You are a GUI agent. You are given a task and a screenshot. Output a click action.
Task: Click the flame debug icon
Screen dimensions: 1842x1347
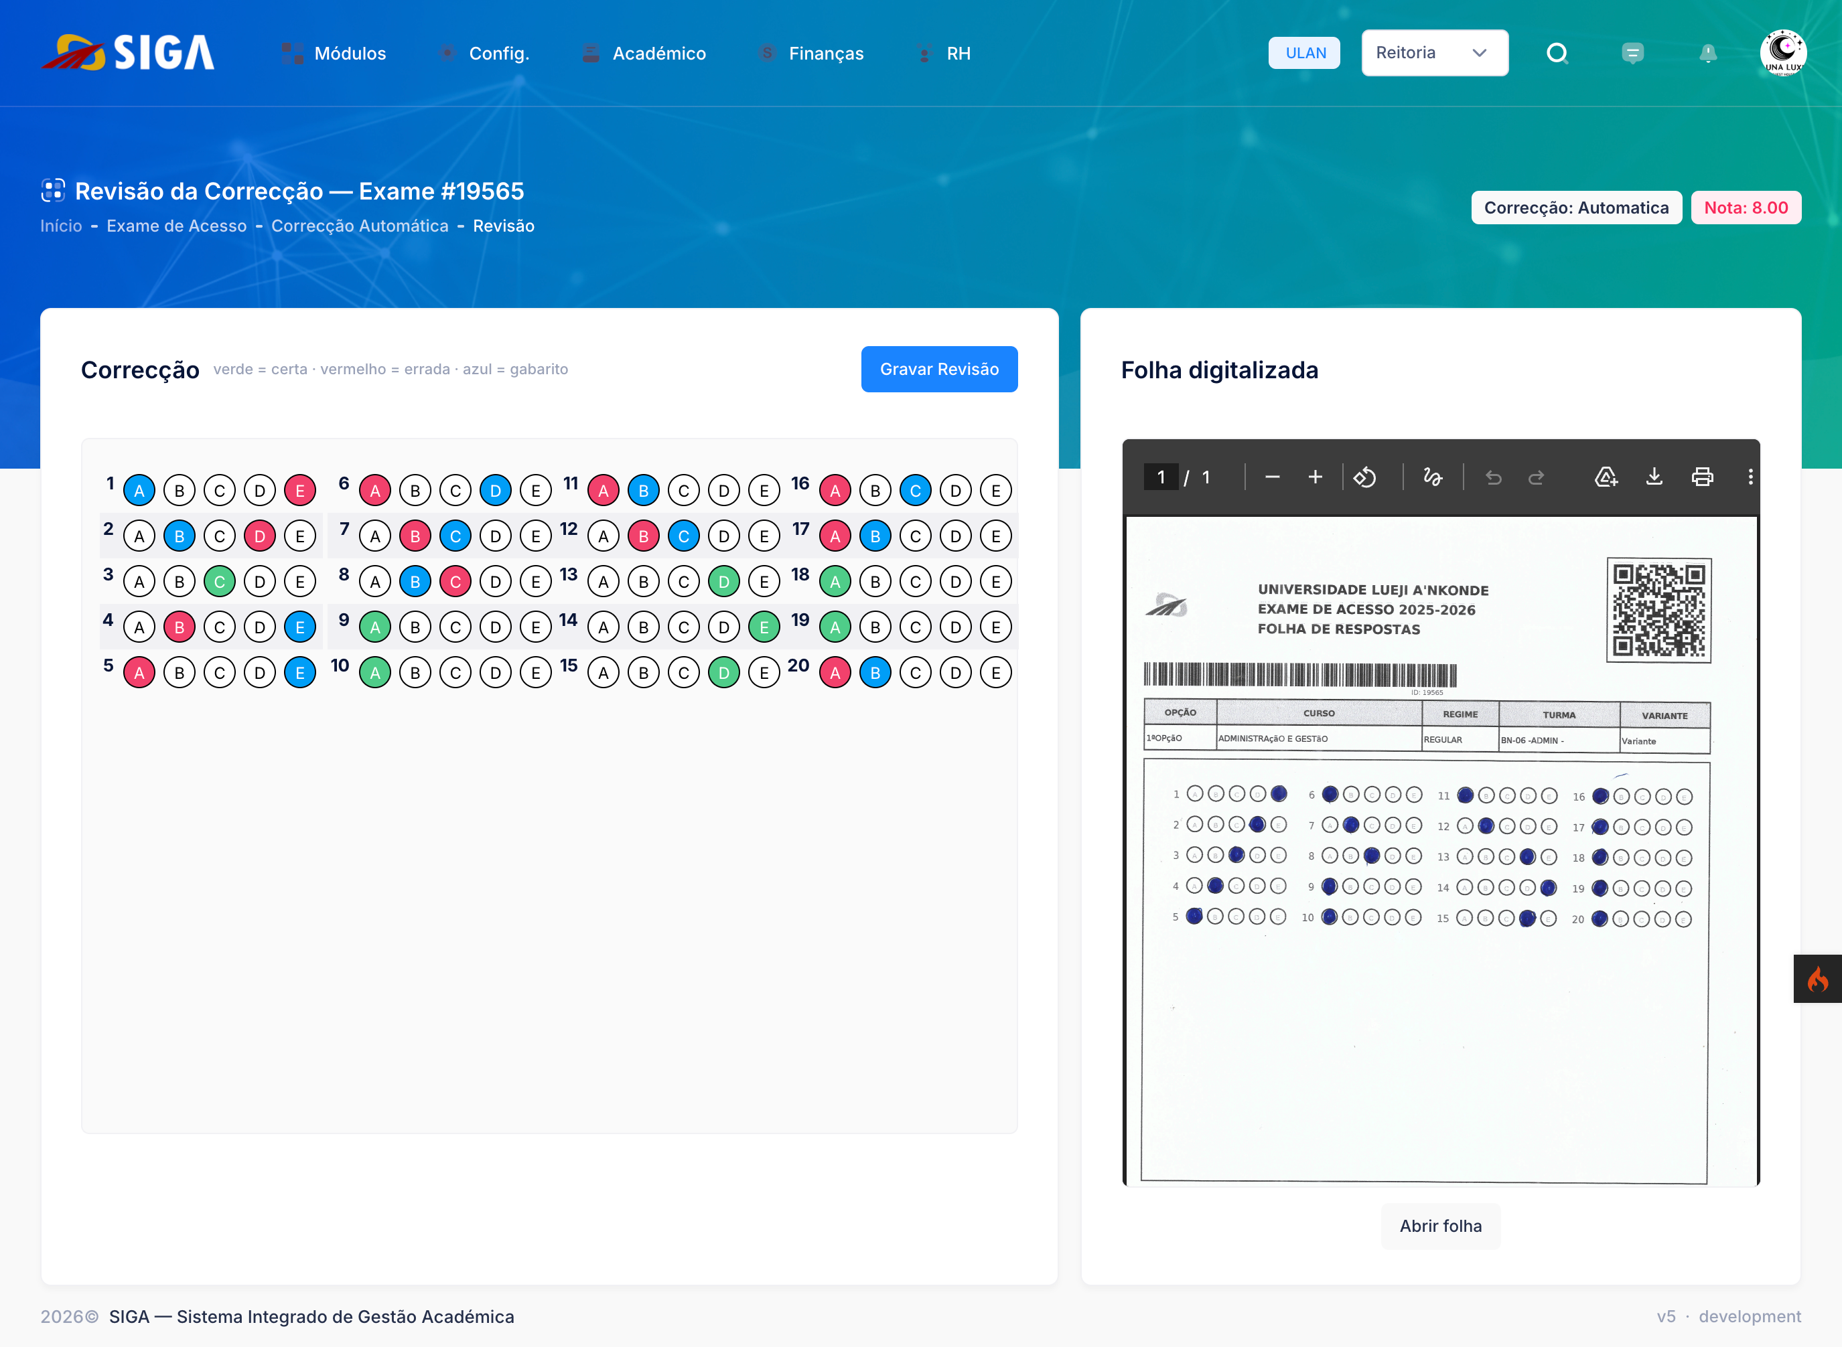tap(1817, 979)
